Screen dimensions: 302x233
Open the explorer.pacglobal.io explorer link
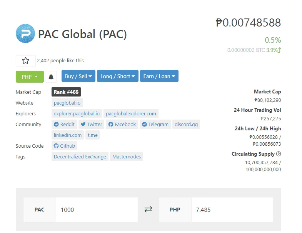pyautogui.click(x=77, y=113)
